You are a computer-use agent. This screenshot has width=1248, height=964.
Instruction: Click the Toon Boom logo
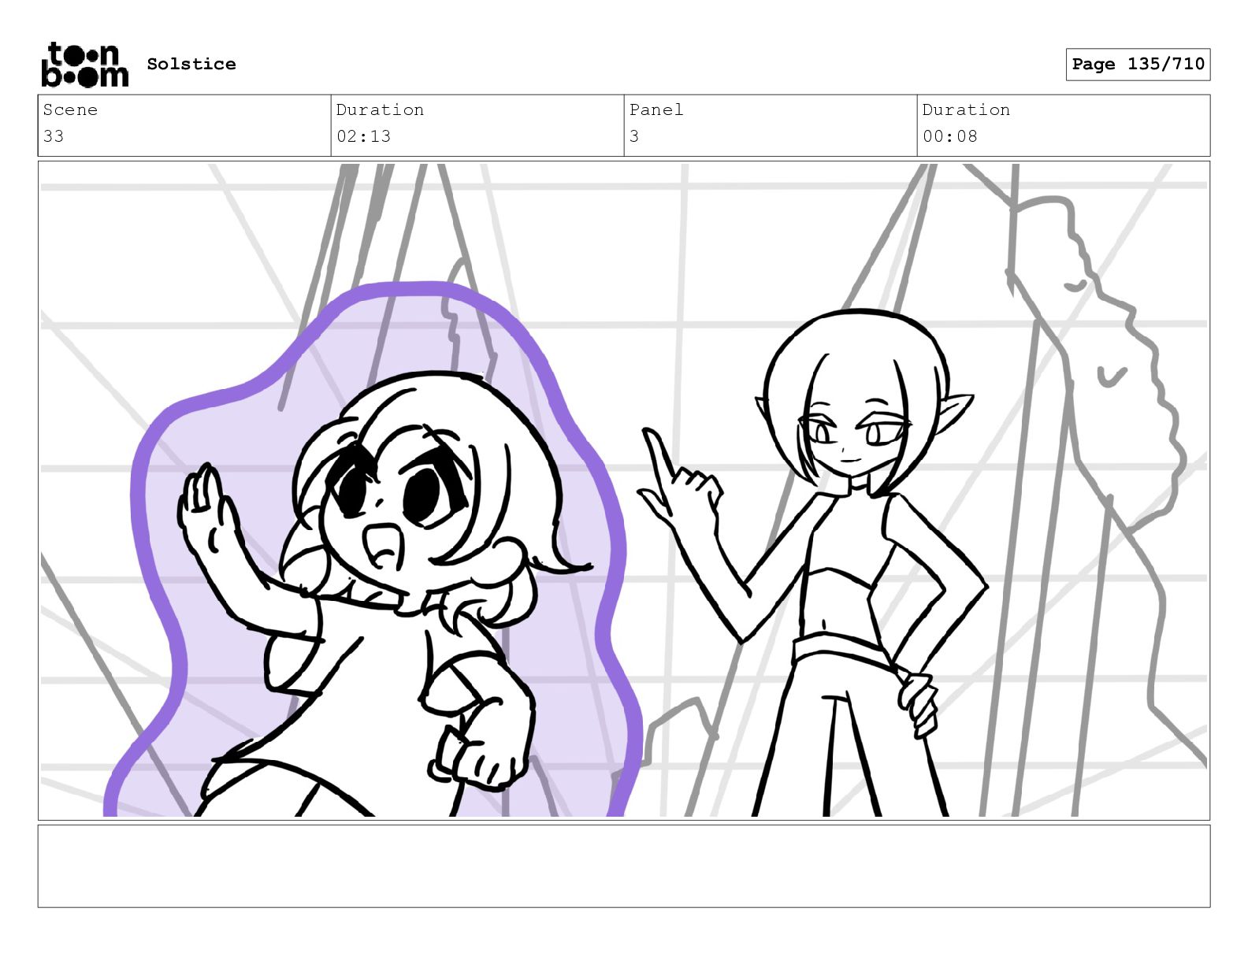tap(84, 64)
